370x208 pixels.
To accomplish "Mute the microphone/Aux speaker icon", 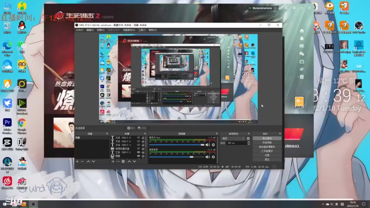I will (x=208, y=145).
